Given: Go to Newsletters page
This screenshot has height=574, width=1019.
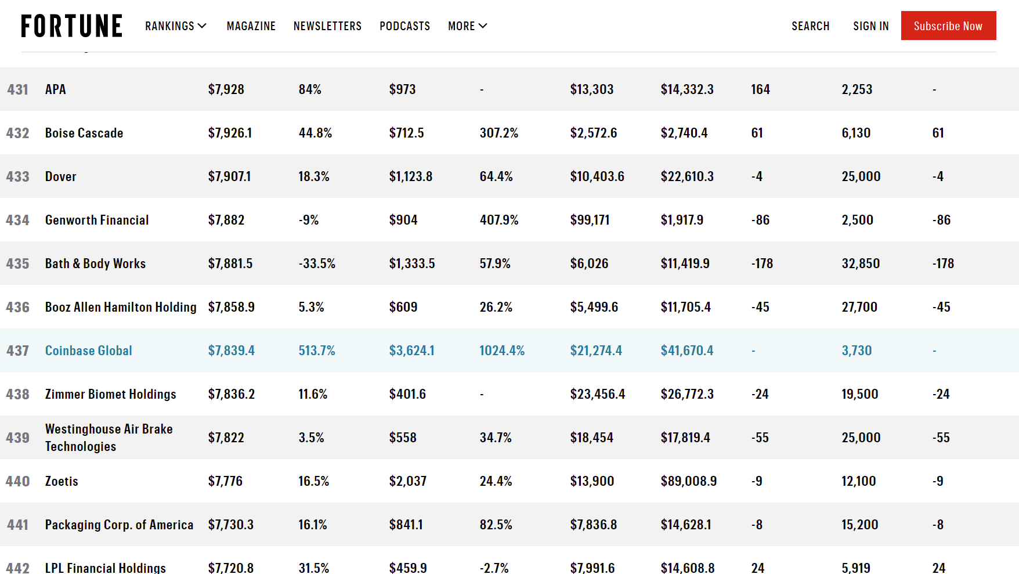Looking at the screenshot, I should pyautogui.click(x=327, y=26).
